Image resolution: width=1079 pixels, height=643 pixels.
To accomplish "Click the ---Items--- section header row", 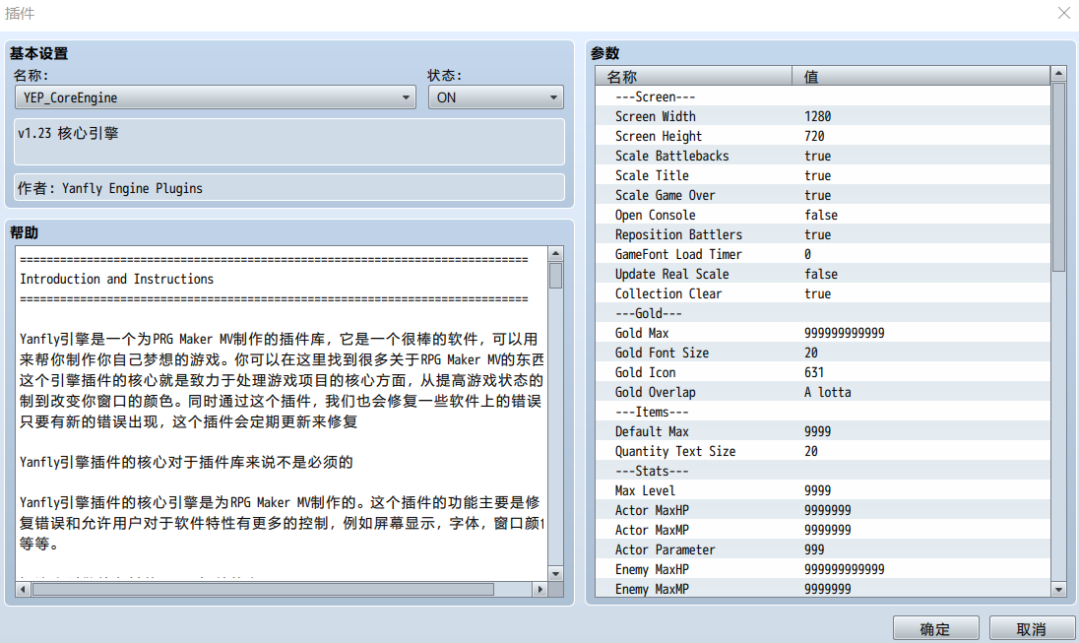I will click(x=823, y=412).
